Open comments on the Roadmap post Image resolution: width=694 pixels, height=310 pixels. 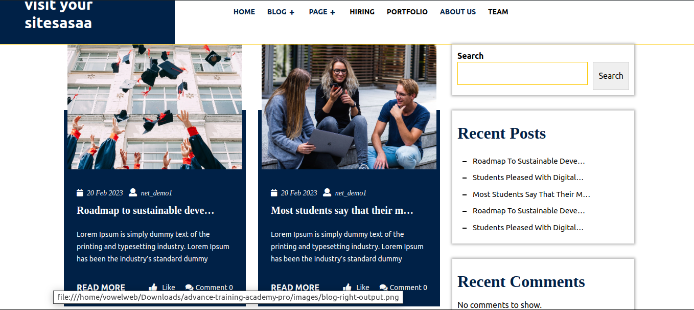pos(209,287)
